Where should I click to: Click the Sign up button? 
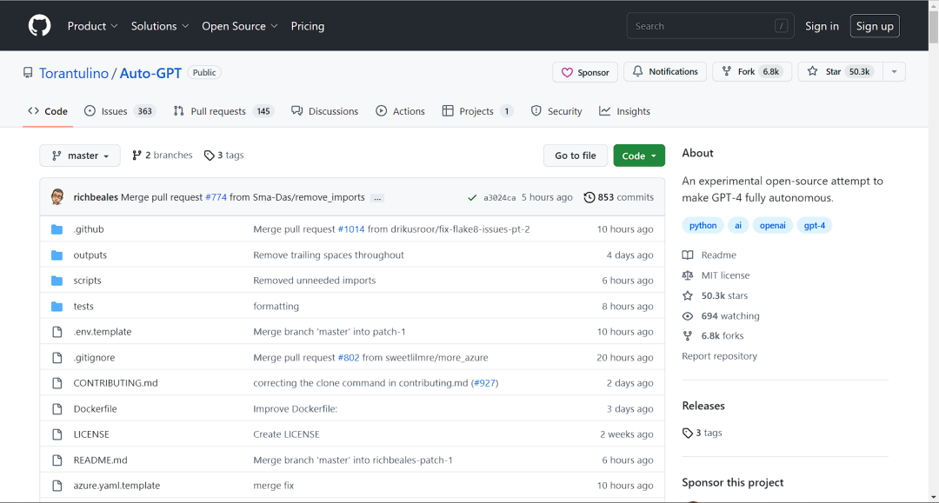tap(875, 26)
